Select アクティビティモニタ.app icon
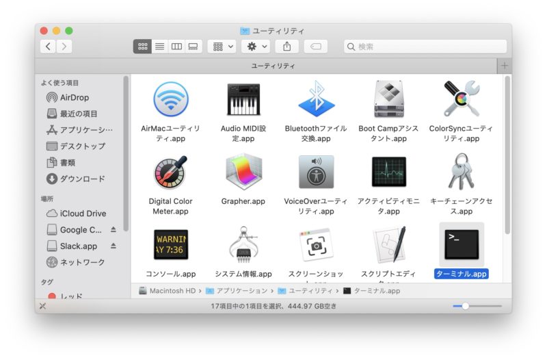 click(x=388, y=172)
